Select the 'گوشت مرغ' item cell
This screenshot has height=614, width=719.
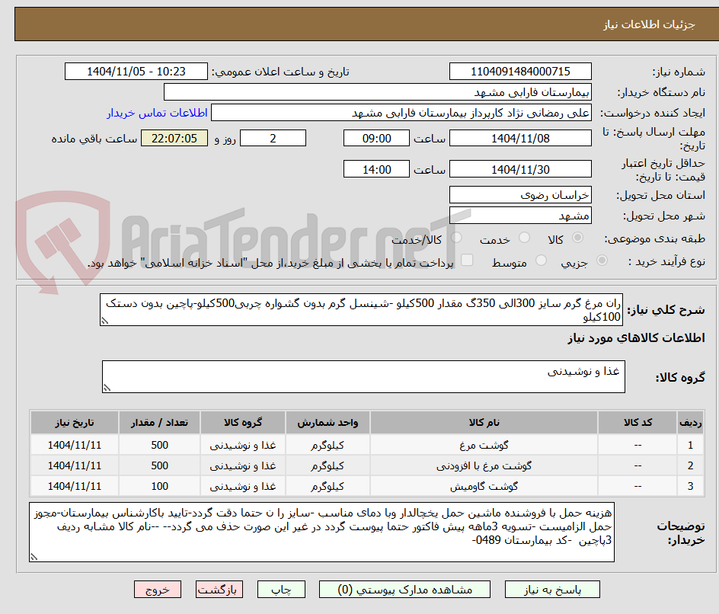[x=484, y=445]
